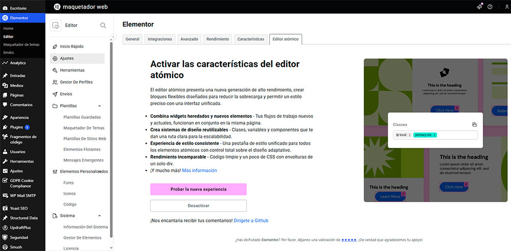Switch to the Avanzado tab

[190, 39]
